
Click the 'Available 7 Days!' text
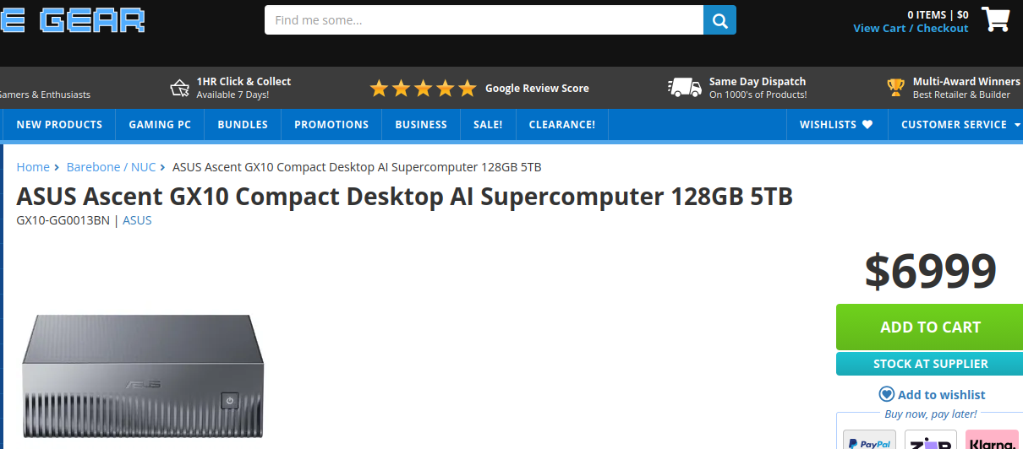(x=232, y=95)
